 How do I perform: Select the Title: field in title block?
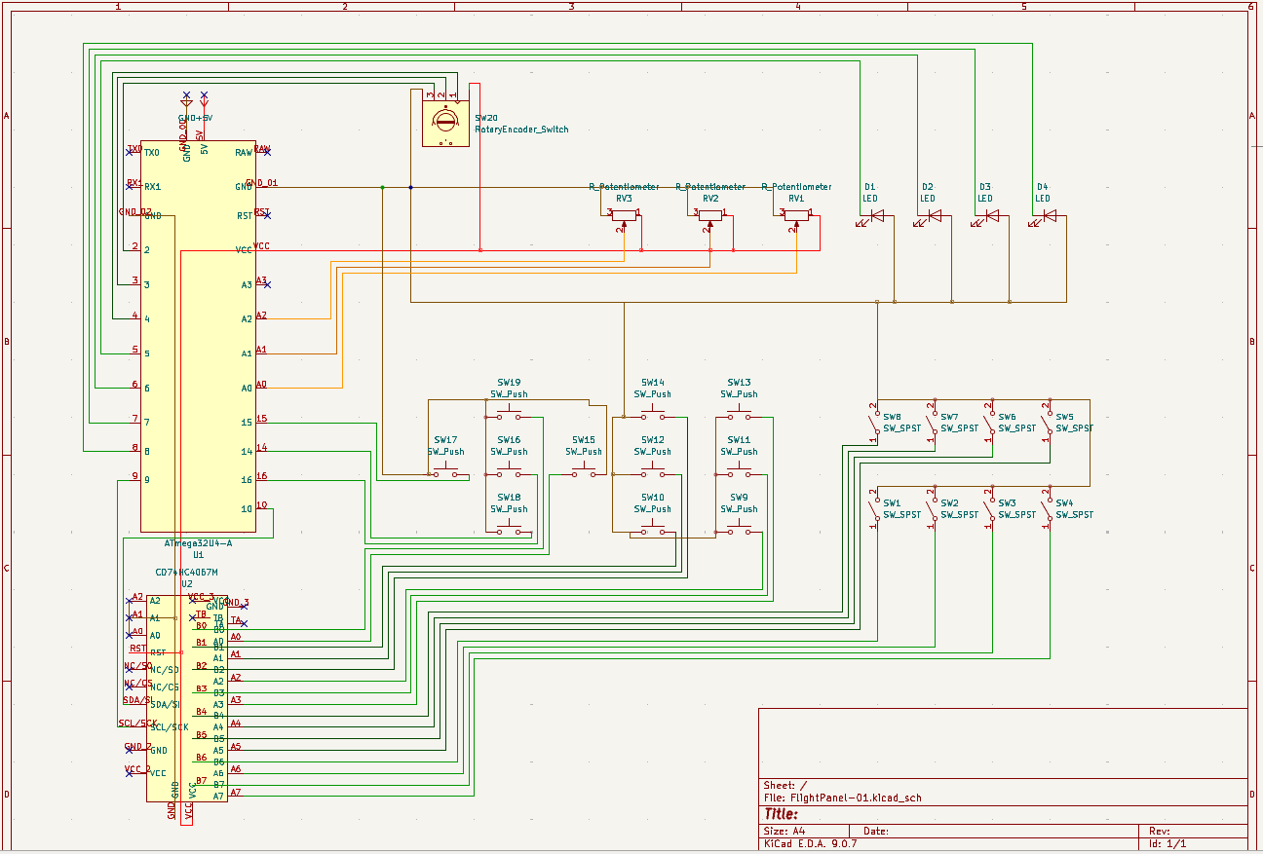click(782, 814)
